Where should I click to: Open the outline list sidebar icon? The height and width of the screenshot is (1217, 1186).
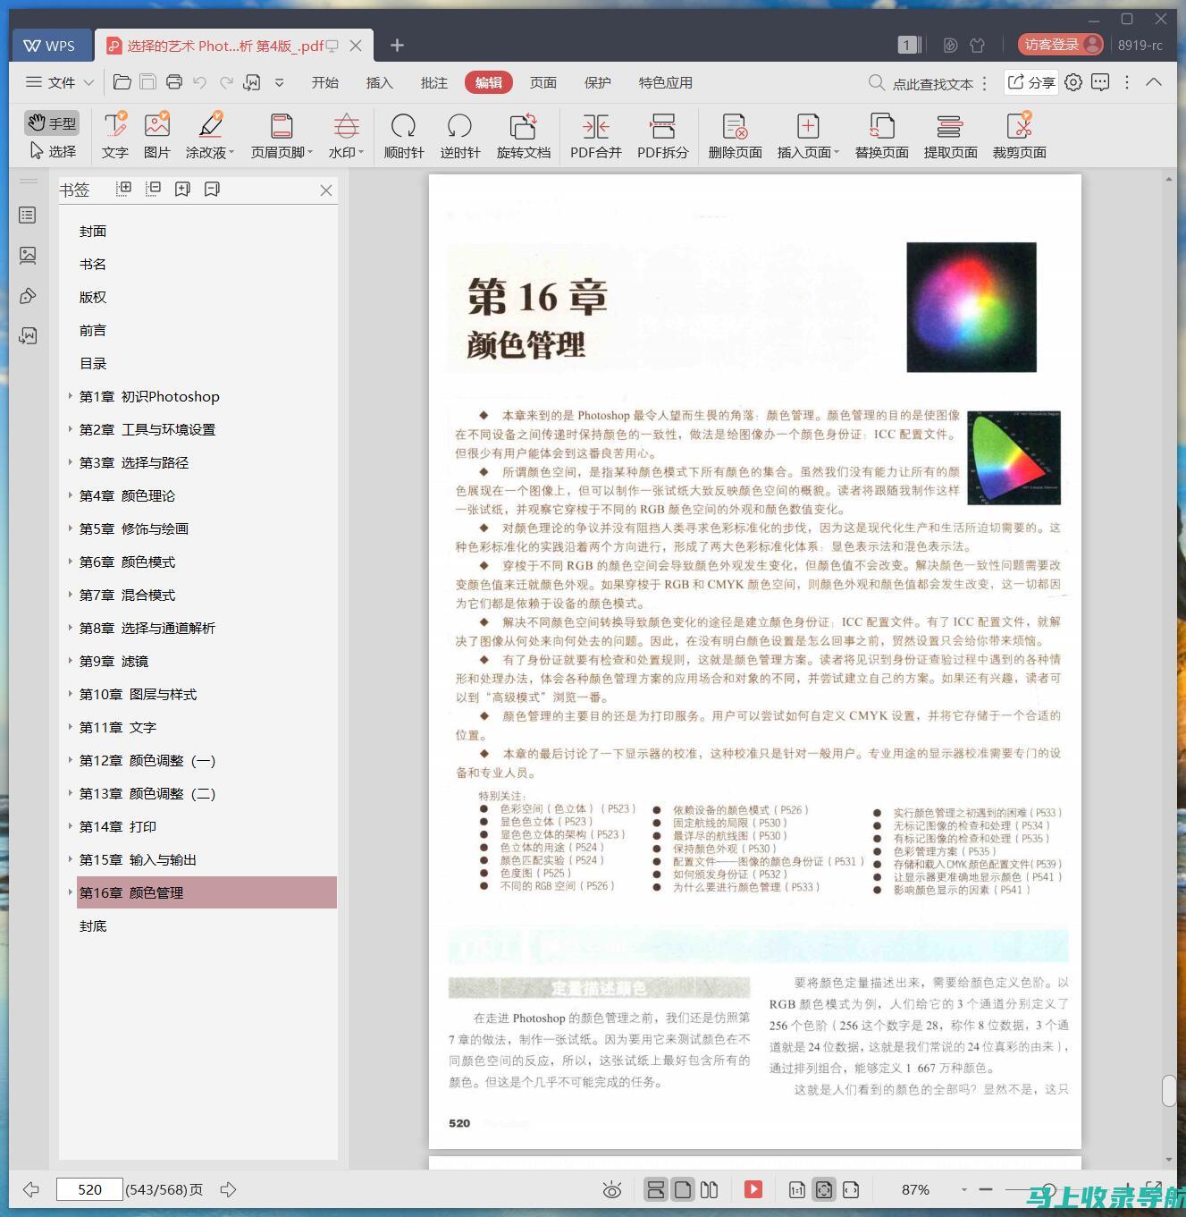(28, 216)
